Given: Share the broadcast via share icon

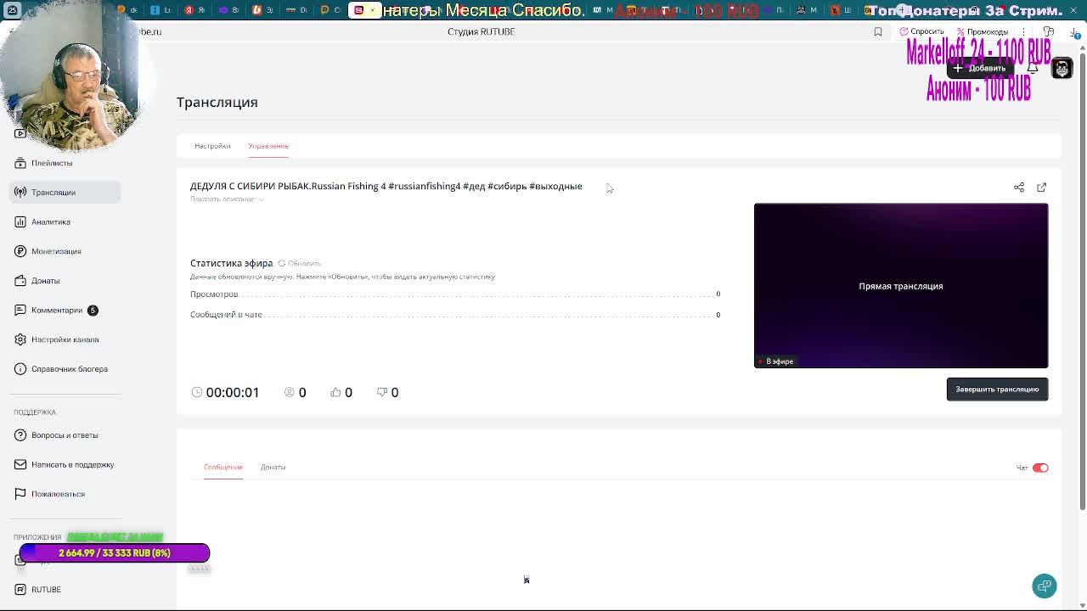Looking at the screenshot, I should point(1019,188).
